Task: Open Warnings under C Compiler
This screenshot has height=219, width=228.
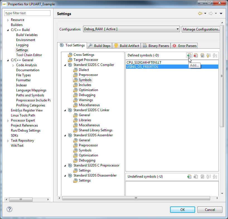Action: point(86,100)
